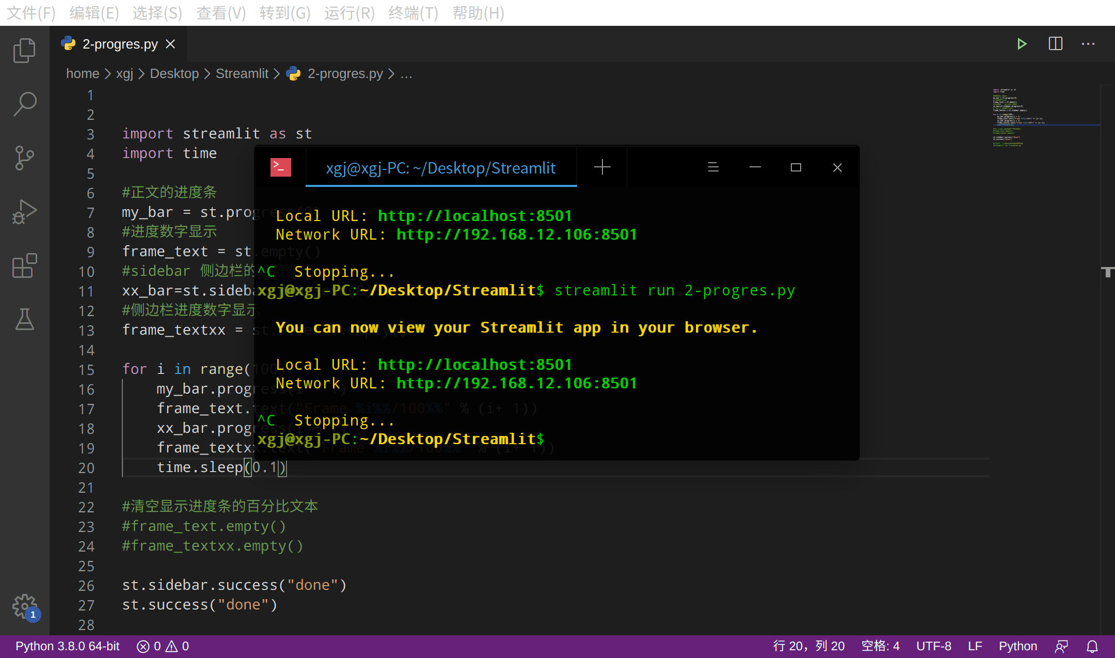1115x658 pixels.
Task: Open the editor More Actions menu
Action: (1088, 44)
